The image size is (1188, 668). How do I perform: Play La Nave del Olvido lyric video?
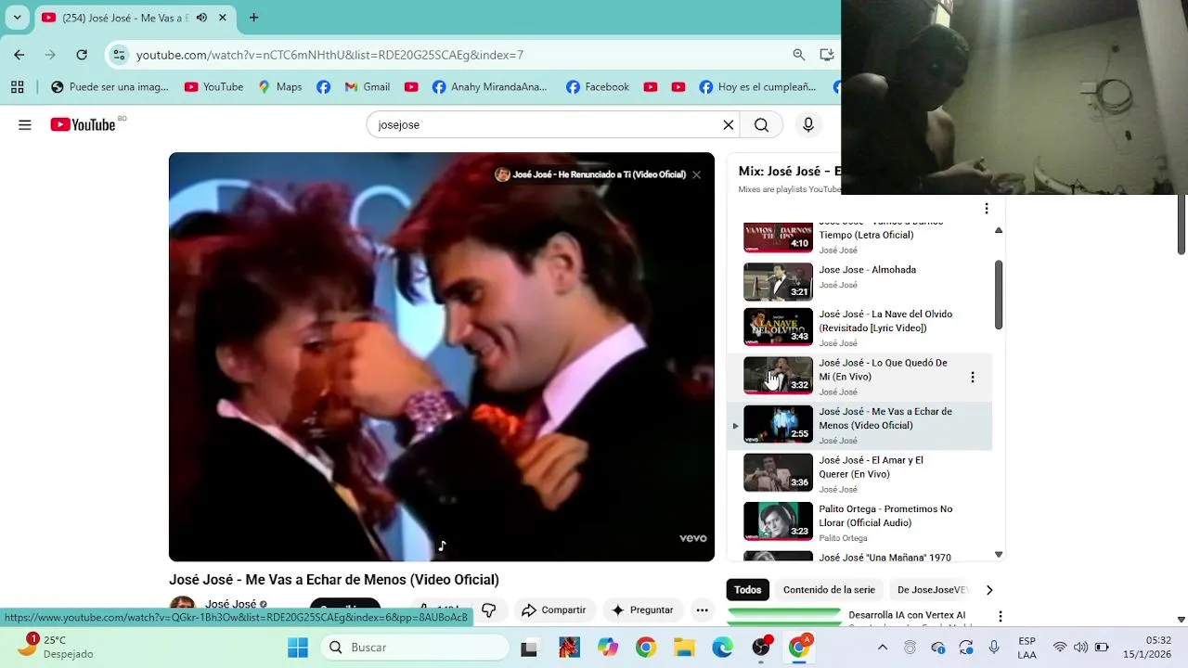[859, 328]
